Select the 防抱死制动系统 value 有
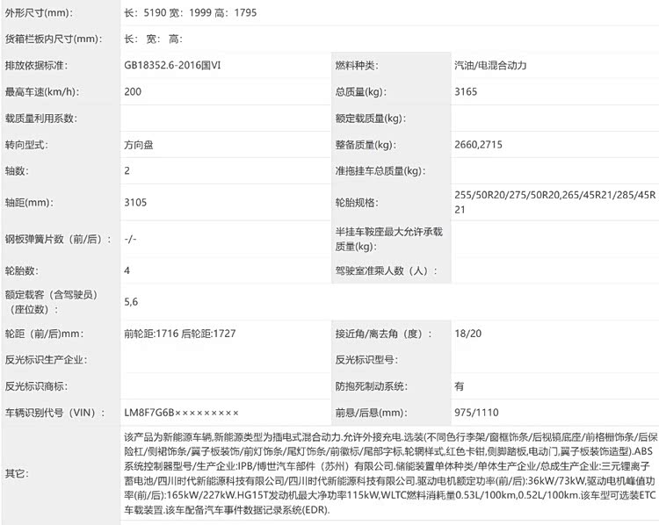 (460, 385)
